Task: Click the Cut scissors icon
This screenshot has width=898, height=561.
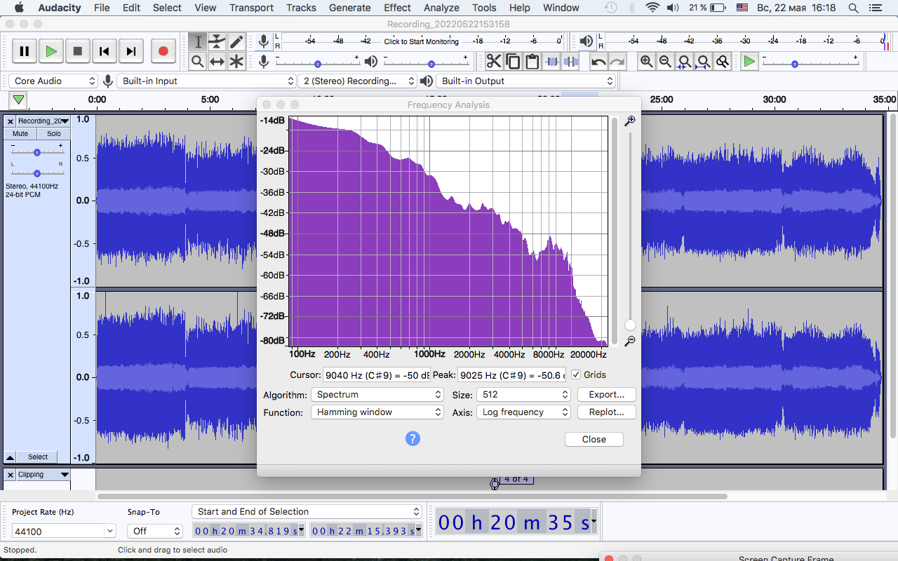Action: pos(494,62)
